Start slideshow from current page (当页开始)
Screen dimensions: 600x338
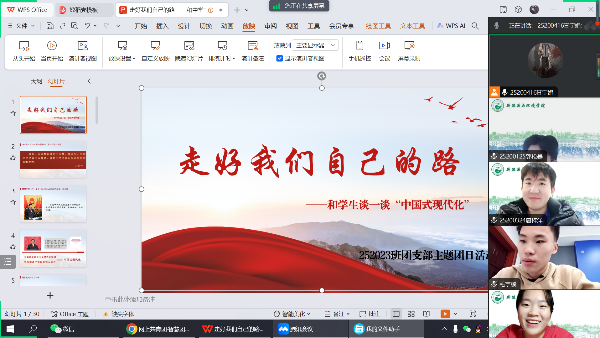pos(52,46)
